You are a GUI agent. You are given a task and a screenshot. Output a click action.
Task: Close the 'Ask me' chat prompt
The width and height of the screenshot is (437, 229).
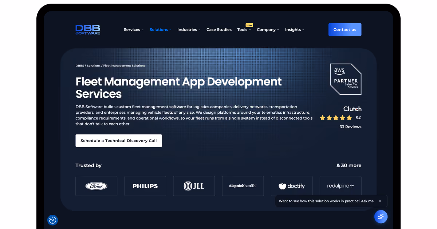pyautogui.click(x=380, y=201)
